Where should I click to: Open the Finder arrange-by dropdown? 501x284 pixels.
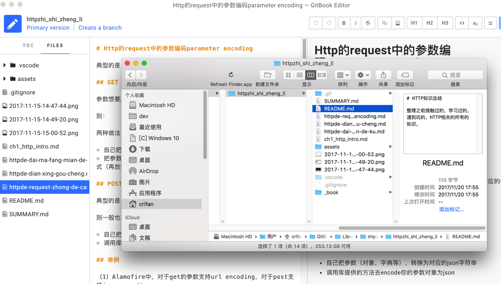point(343,75)
